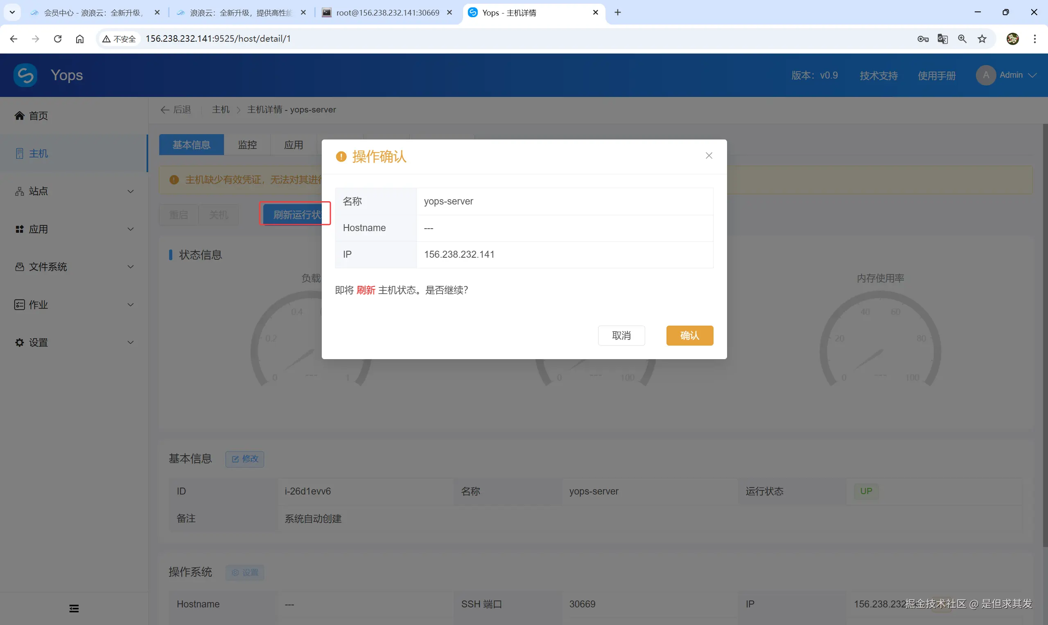The height and width of the screenshot is (625, 1048).
Task: Expand the 设置 sidebar menu
Action: point(74,342)
